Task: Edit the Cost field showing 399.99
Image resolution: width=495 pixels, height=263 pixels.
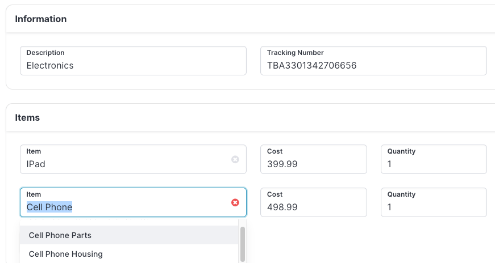Action: [314, 159]
